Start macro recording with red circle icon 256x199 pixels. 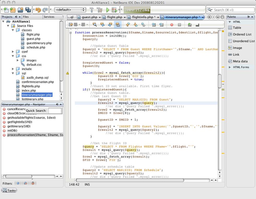(x=171, y=25)
